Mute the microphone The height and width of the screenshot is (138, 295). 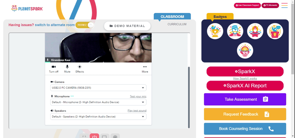pyautogui.click(x=67, y=69)
